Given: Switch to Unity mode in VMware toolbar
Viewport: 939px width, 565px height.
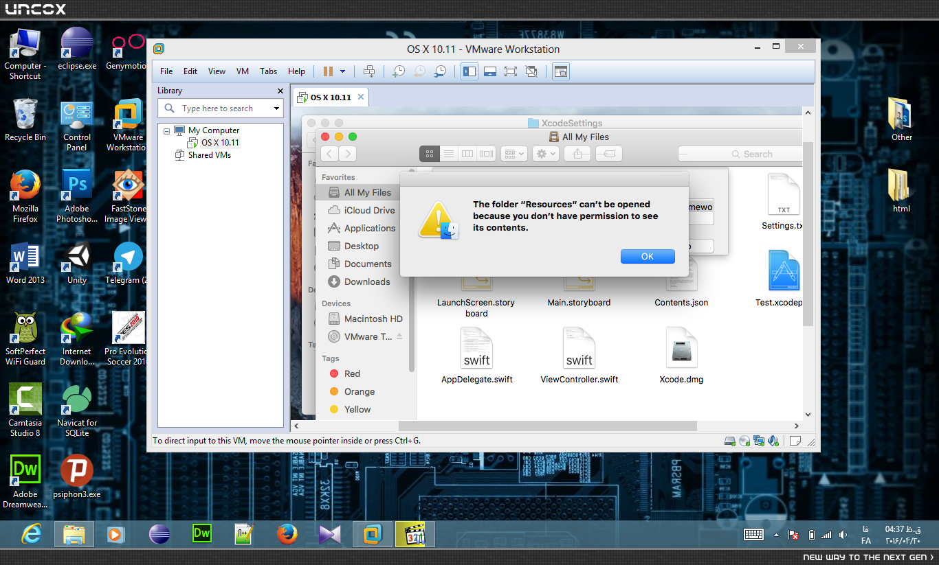Looking at the screenshot, I should point(531,71).
